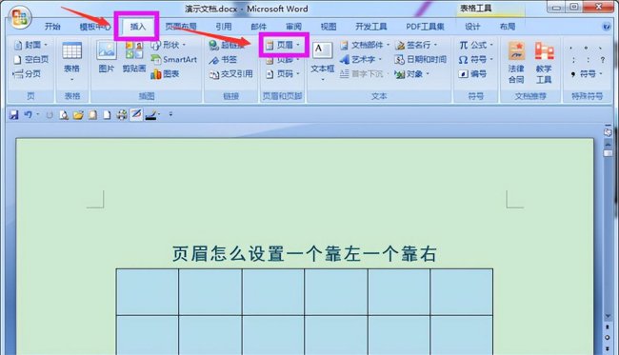Click the 对象 object icon
619x355 pixels.
click(x=400, y=74)
